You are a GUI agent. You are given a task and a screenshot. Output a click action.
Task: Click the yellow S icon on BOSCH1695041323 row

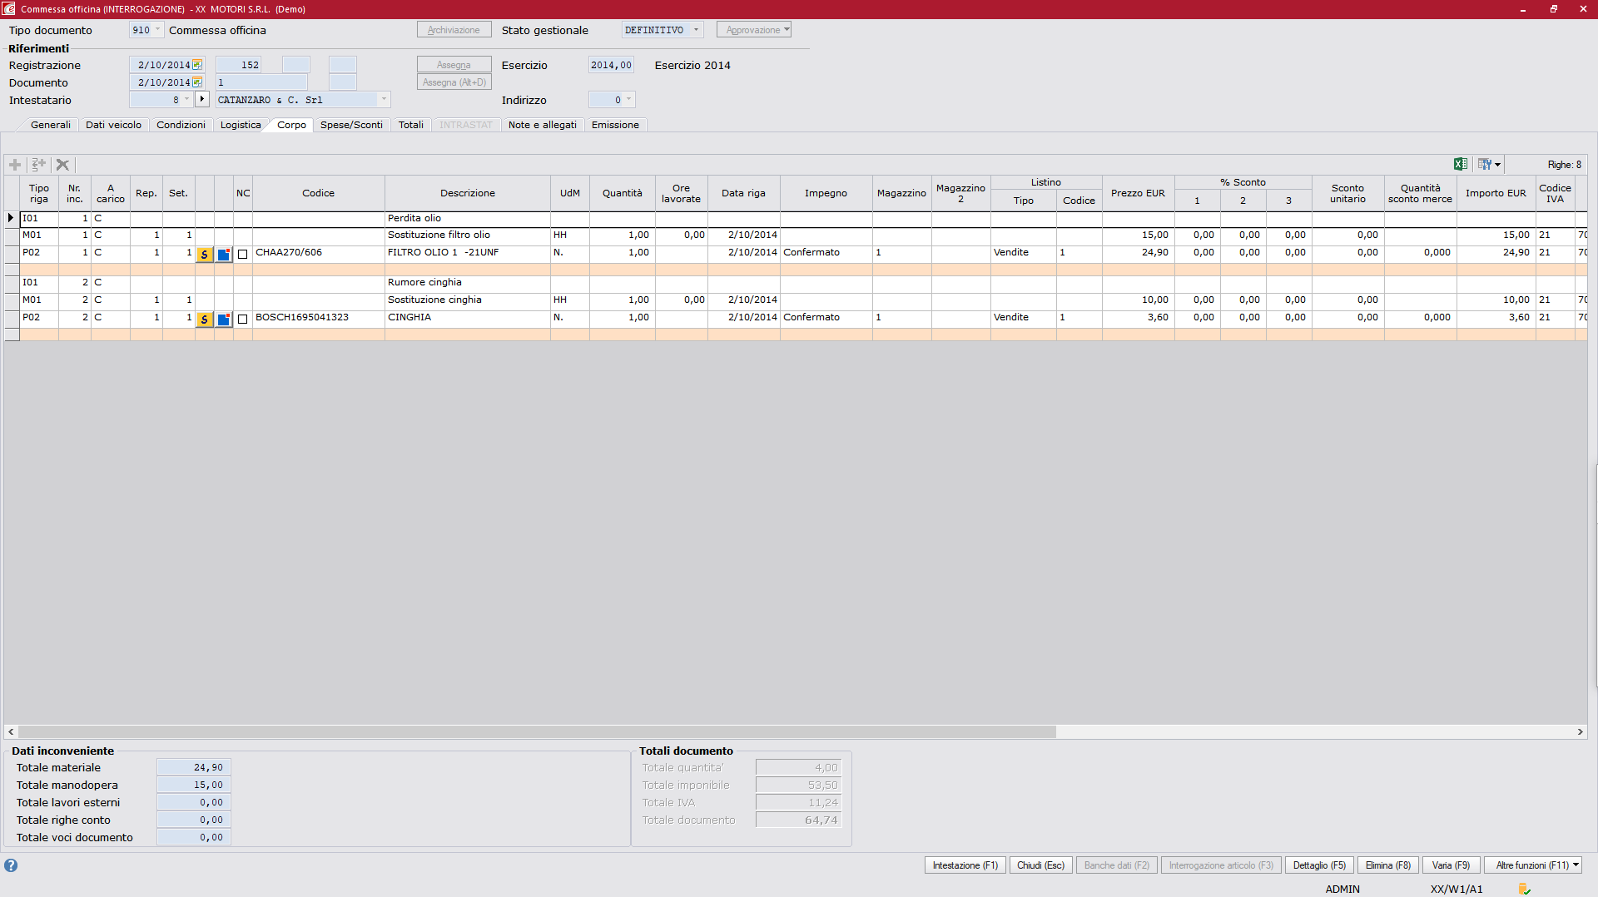(x=205, y=319)
